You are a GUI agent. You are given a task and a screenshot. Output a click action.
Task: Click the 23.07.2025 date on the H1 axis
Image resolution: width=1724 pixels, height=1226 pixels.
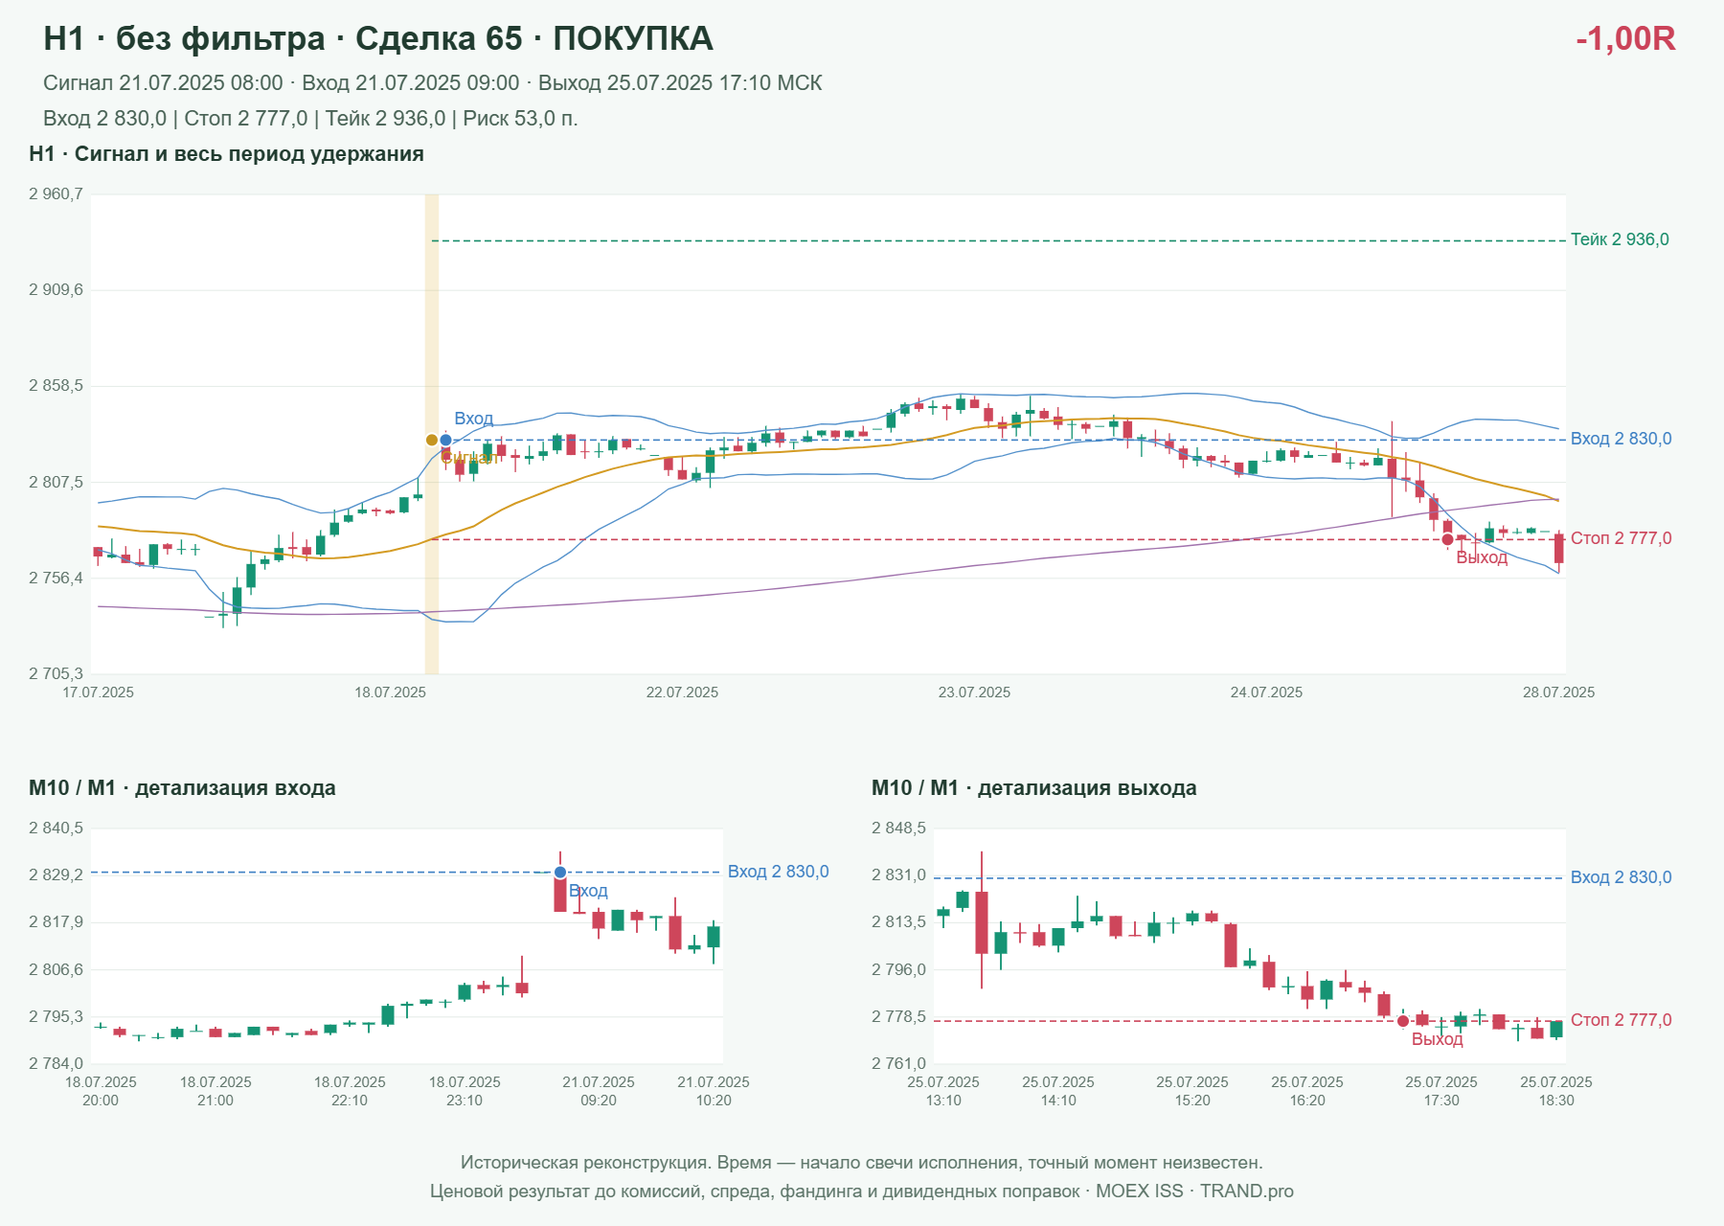tap(974, 692)
